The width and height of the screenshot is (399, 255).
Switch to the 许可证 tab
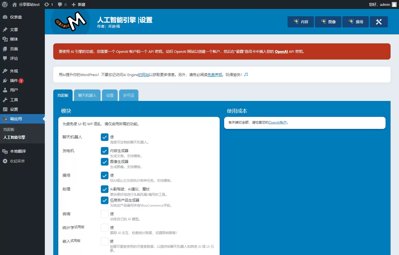point(129,95)
